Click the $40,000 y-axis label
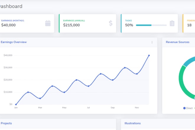This screenshot has width=195, height=130. pyautogui.click(x=8, y=55)
